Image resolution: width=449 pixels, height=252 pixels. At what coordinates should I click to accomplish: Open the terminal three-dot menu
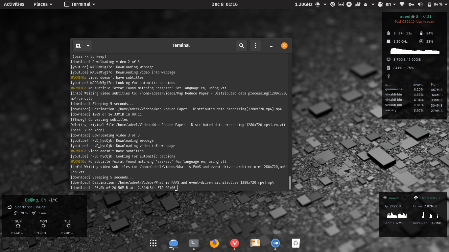pos(255,46)
